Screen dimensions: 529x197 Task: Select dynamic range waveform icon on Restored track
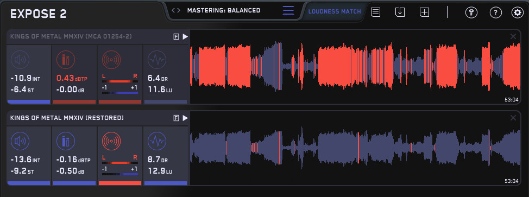tap(157, 141)
